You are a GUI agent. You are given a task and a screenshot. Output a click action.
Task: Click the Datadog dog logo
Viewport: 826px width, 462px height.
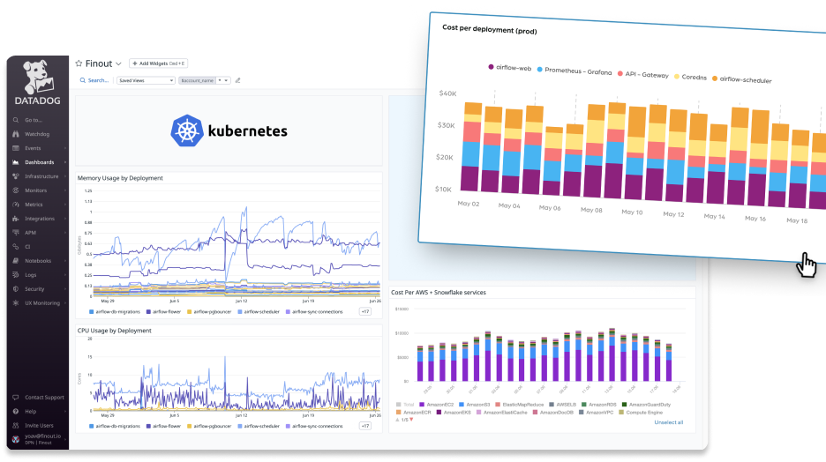click(x=38, y=78)
